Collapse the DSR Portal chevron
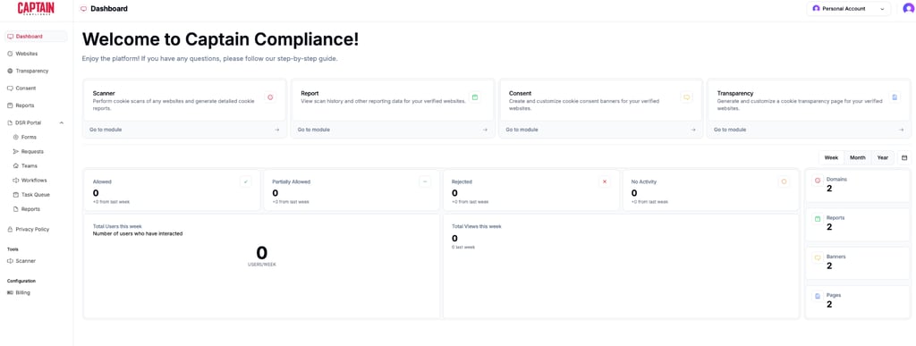Image resolution: width=916 pixels, height=346 pixels. pos(62,122)
